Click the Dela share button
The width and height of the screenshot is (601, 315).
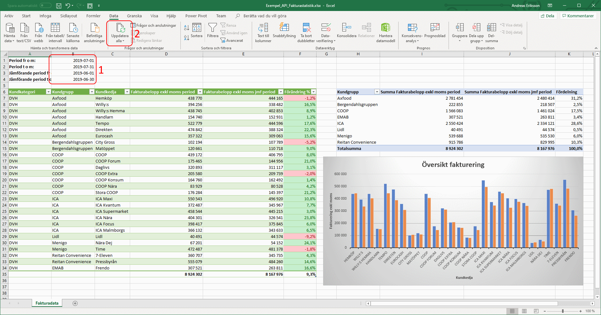point(548,16)
